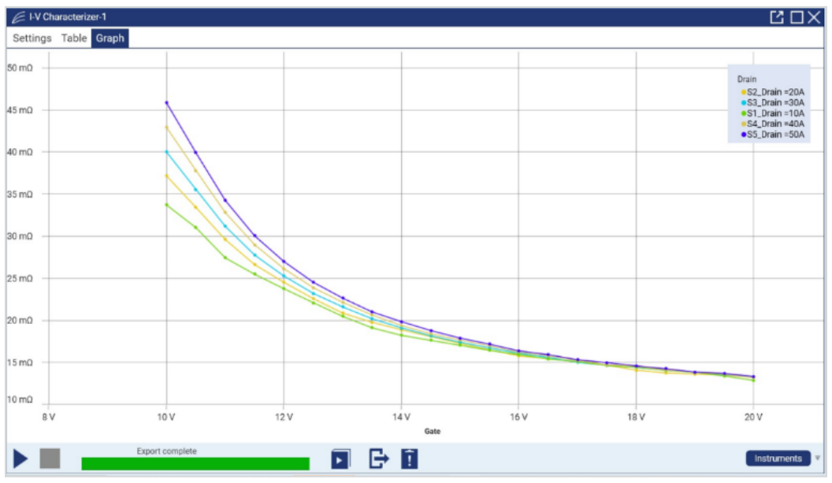Switch to the Settings tab
Screen dimensions: 832x483
[x=32, y=38]
